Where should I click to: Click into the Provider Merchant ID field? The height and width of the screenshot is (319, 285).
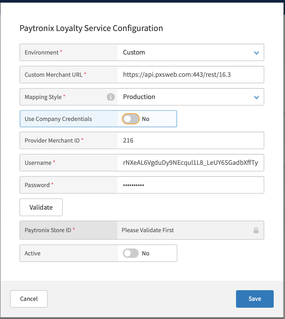pos(190,141)
